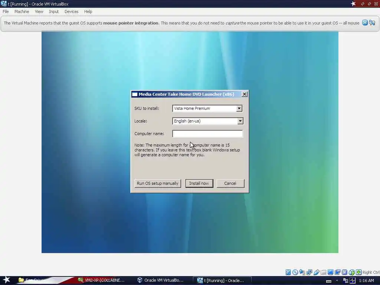The image size is (380, 285).
Task: Click the 1:16 AM clock
Action: 366,281
